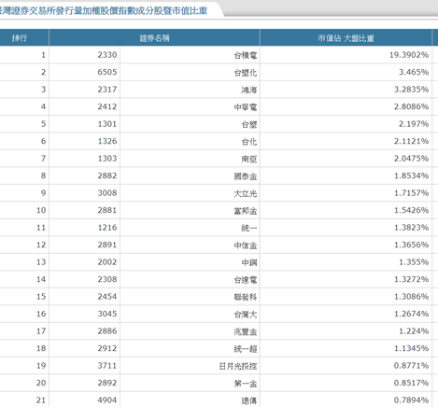This screenshot has width=438, height=407.
Task: Select the 國泰金 name cell
Action: pyautogui.click(x=190, y=175)
